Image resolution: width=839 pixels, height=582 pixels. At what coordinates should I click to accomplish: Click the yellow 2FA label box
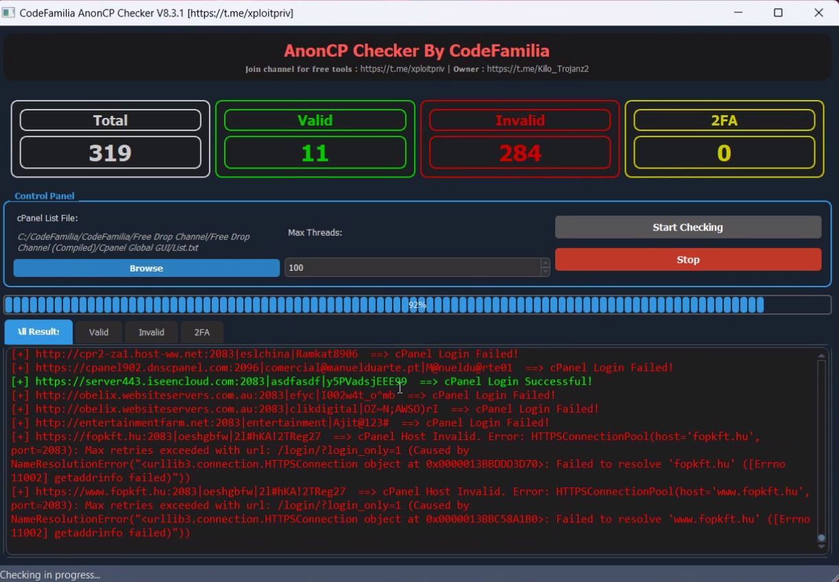click(725, 120)
